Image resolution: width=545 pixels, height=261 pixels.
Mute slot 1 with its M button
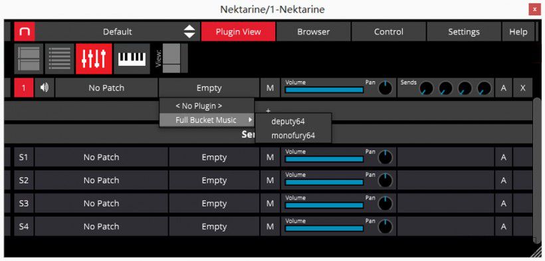coord(270,88)
